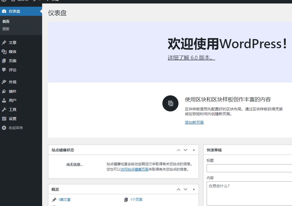The height and width of the screenshot is (206, 292).
Task: Open the 插件 plugins icon
Action: (x=4, y=91)
